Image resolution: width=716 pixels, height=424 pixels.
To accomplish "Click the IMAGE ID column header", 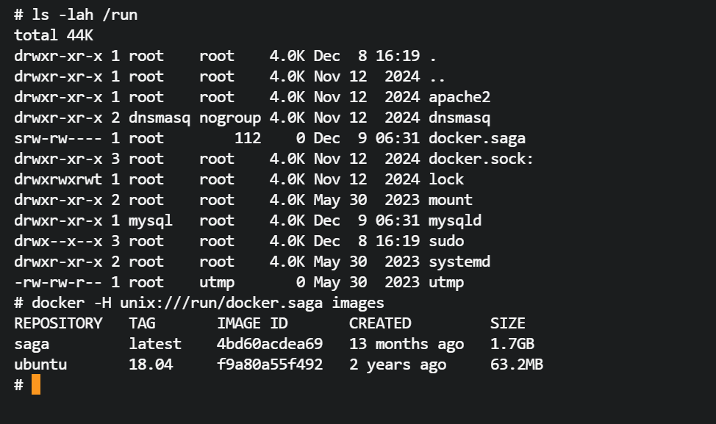I will (x=252, y=323).
